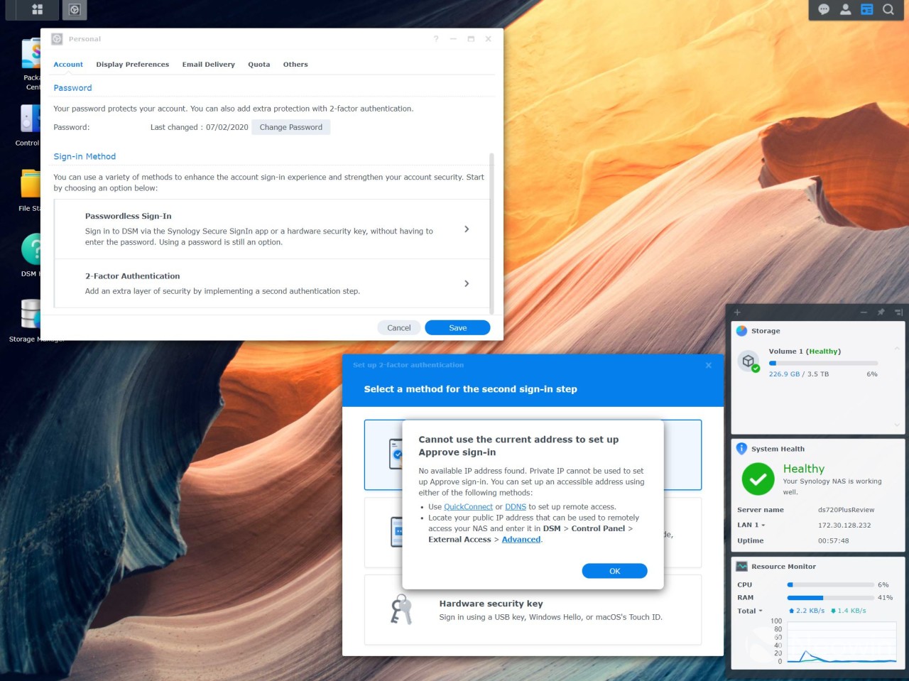Click the RAM usage bar
The width and height of the screenshot is (909, 681).
(x=831, y=598)
